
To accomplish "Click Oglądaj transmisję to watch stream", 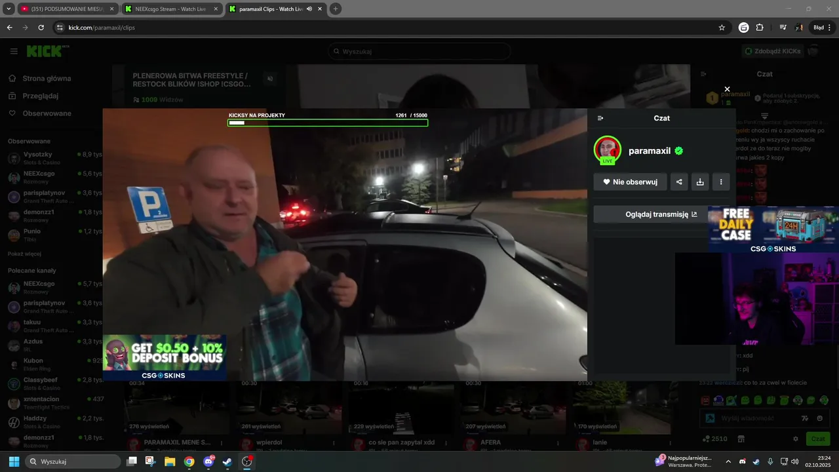I will (x=661, y=214).
